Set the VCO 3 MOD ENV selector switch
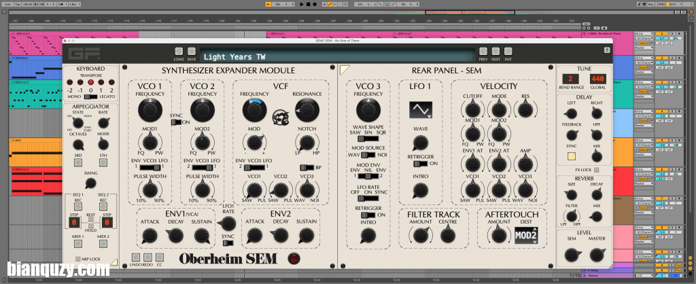This screenshot has height=284, width=696. pos(368,176)
